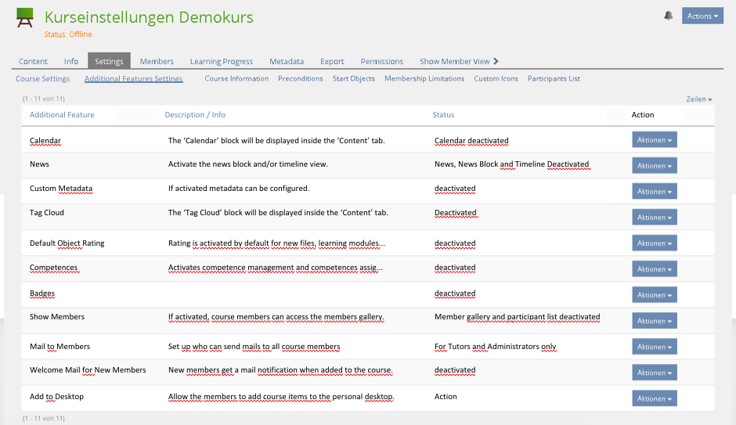Open Aktionen for Mail to Members row
Screen dimensions: 736x425
(x=655, y=347)
